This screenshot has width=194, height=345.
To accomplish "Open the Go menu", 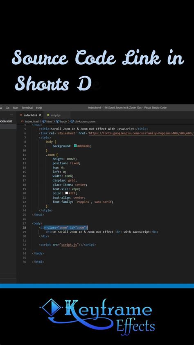I will click(x=7, y=108).
